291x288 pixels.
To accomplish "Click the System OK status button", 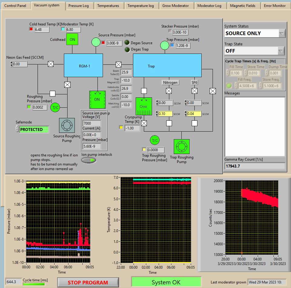I will pos(166,282).
